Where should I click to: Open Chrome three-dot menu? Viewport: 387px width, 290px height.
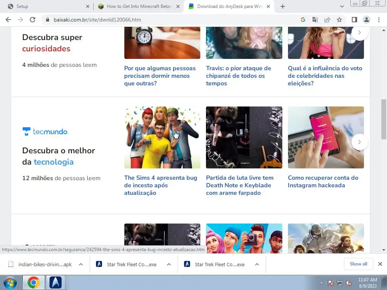[x=379, y=20]
